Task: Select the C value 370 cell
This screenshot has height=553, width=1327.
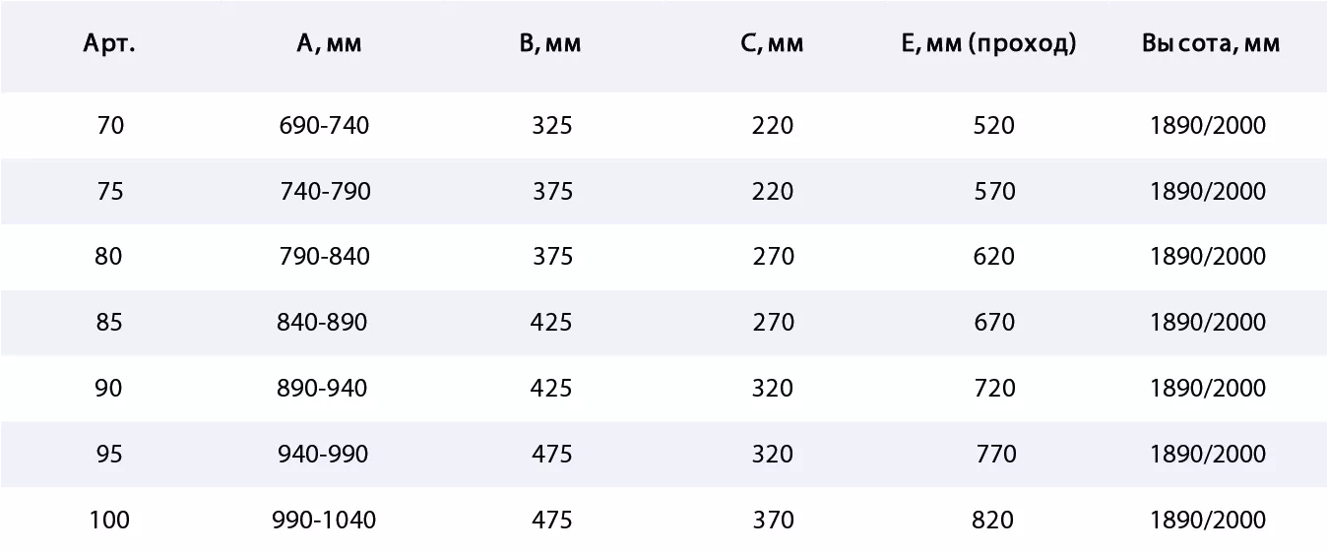Action: tap(773, 520)
